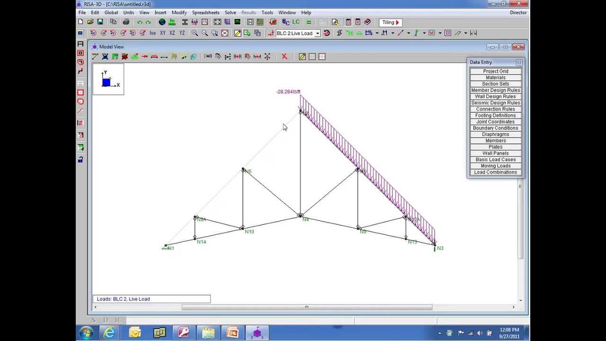The height and width of the screenshot is (341, 606).
Task: Click the red circle icon in left sidebar
Action: (80, 62)
